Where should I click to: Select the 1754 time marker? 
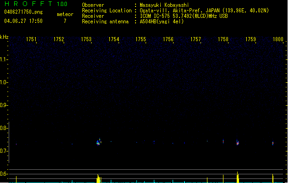pyautogui.click(x=114, y=40)
